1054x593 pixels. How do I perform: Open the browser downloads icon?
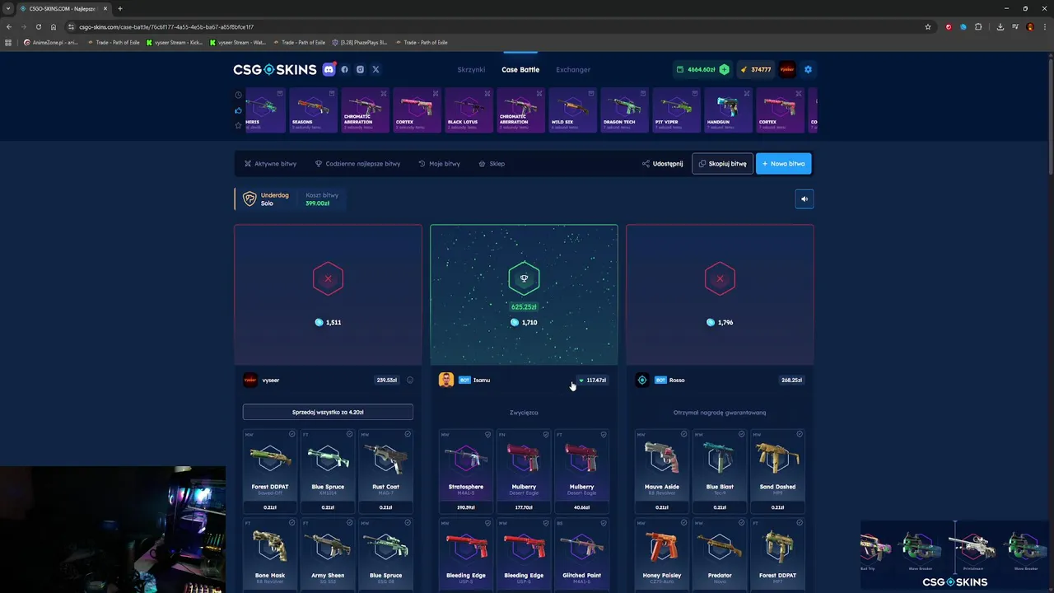(1000, 26)
